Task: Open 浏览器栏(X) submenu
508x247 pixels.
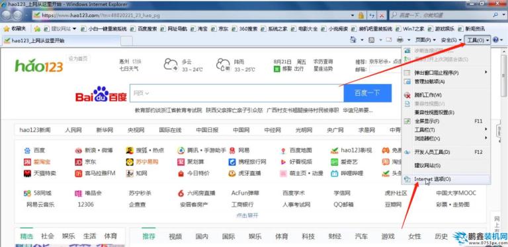Action: [446, 139]
